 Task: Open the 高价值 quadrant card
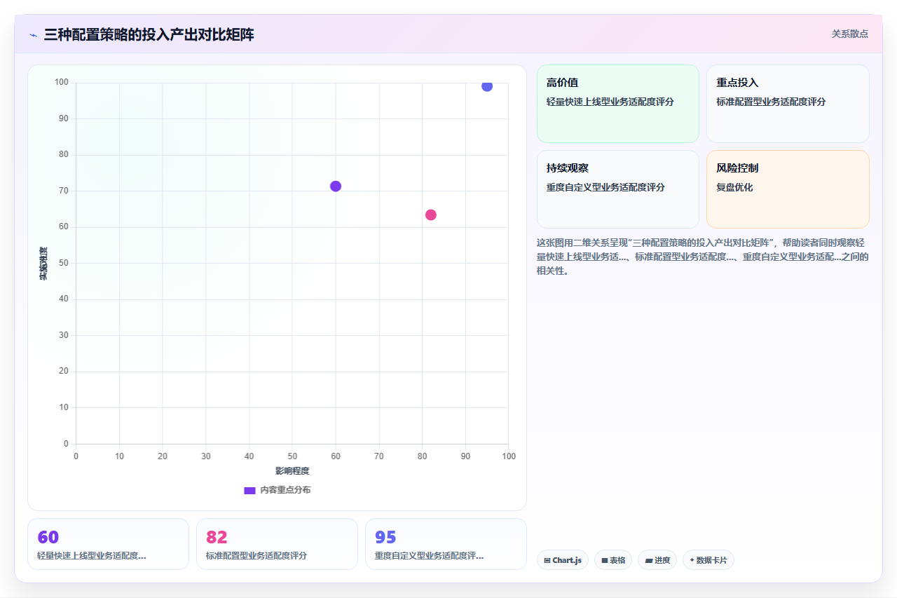618,104
